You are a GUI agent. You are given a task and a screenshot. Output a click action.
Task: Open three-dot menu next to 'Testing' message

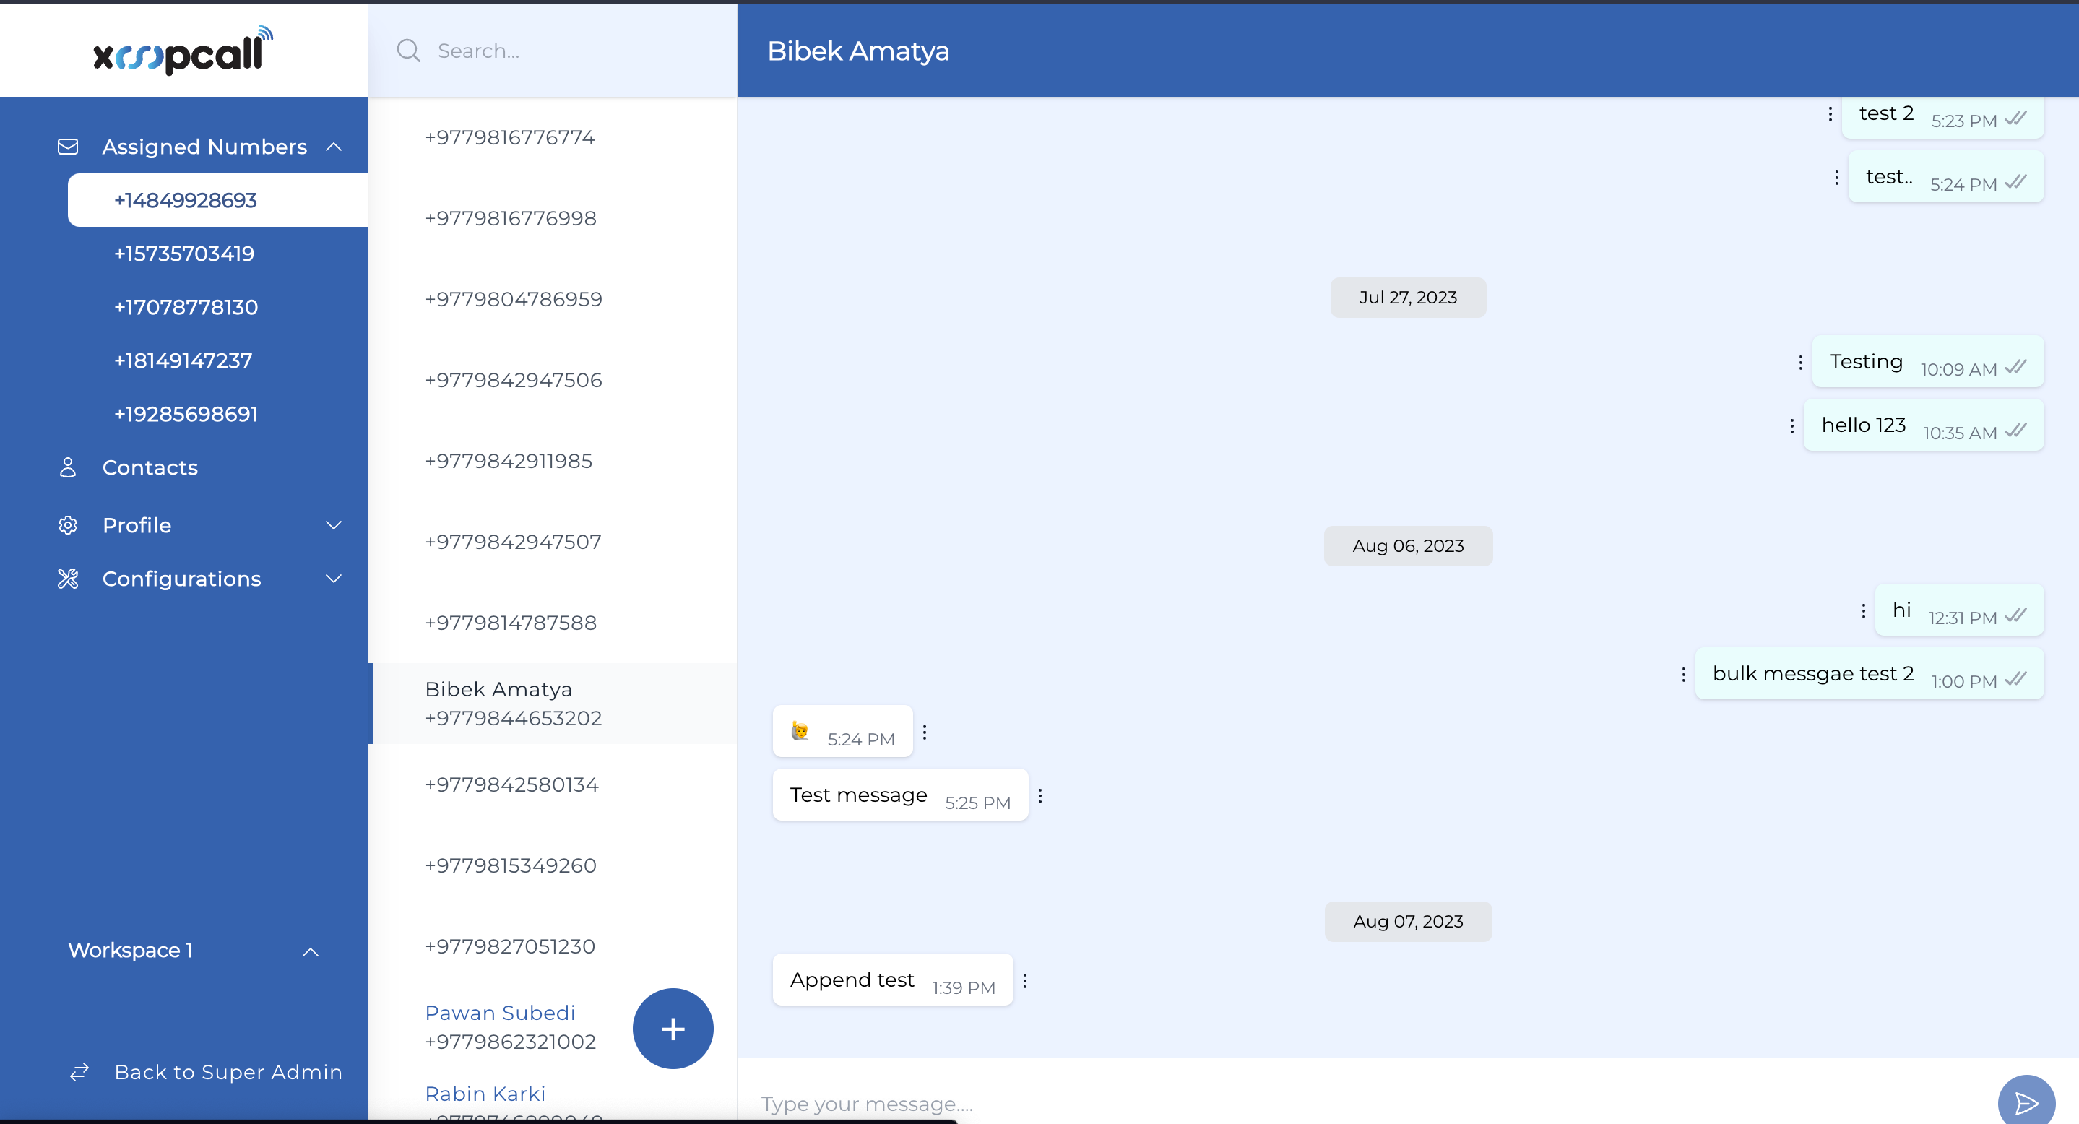[1799, 363]
